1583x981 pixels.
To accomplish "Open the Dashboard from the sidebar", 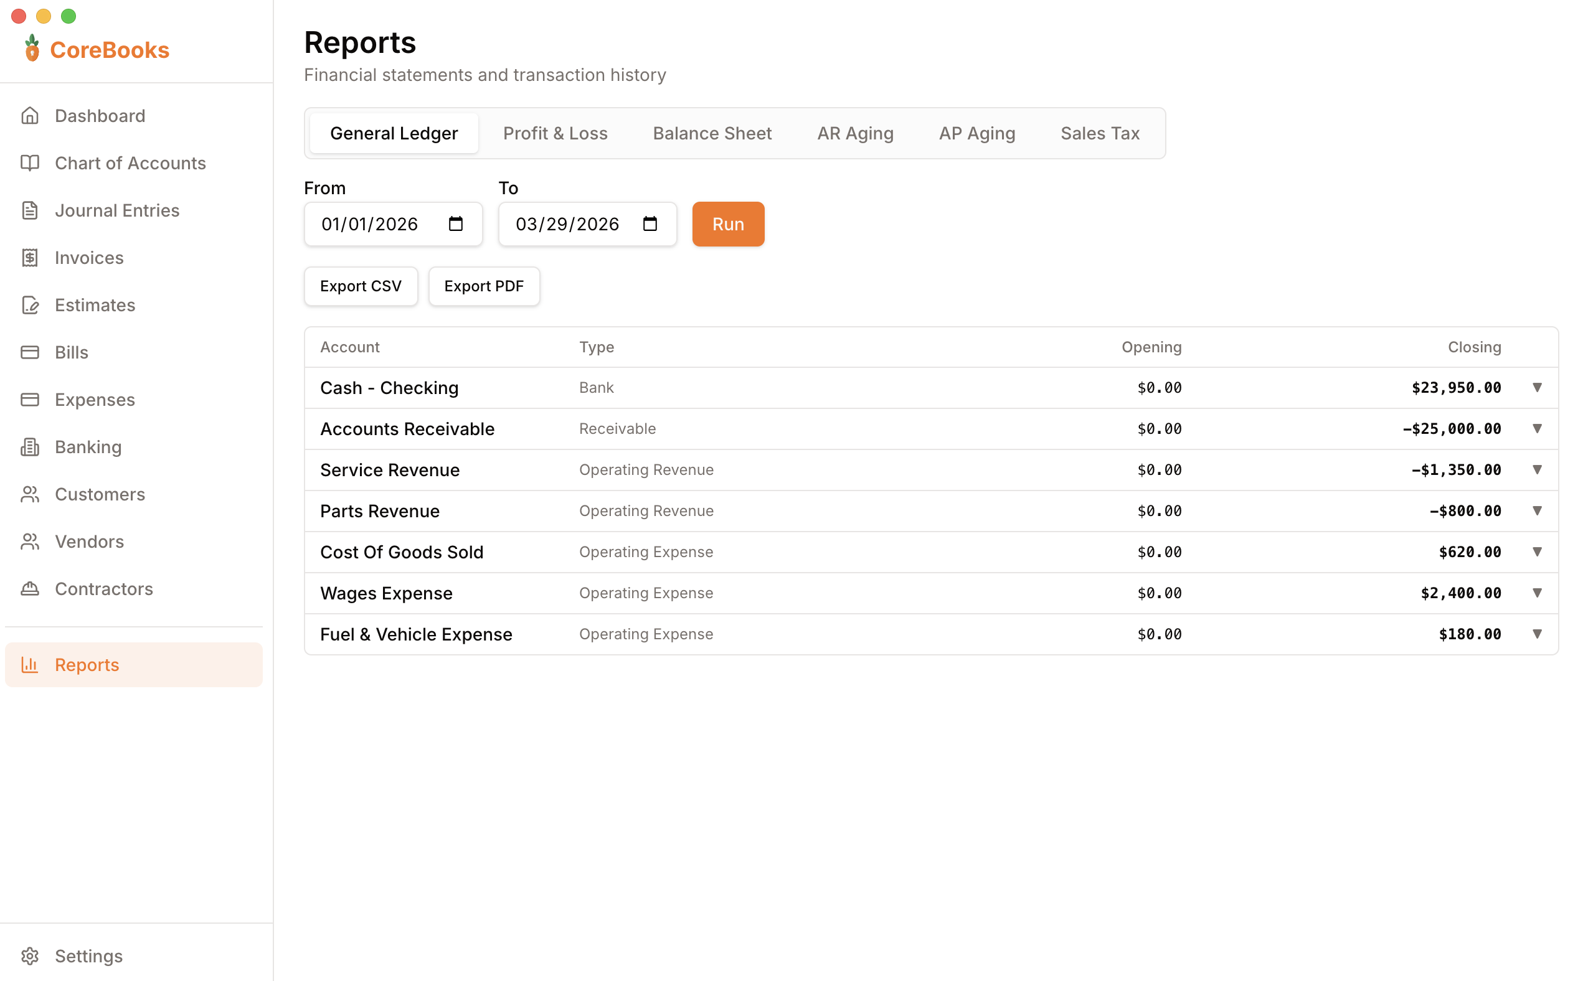I will click(99, 116).
